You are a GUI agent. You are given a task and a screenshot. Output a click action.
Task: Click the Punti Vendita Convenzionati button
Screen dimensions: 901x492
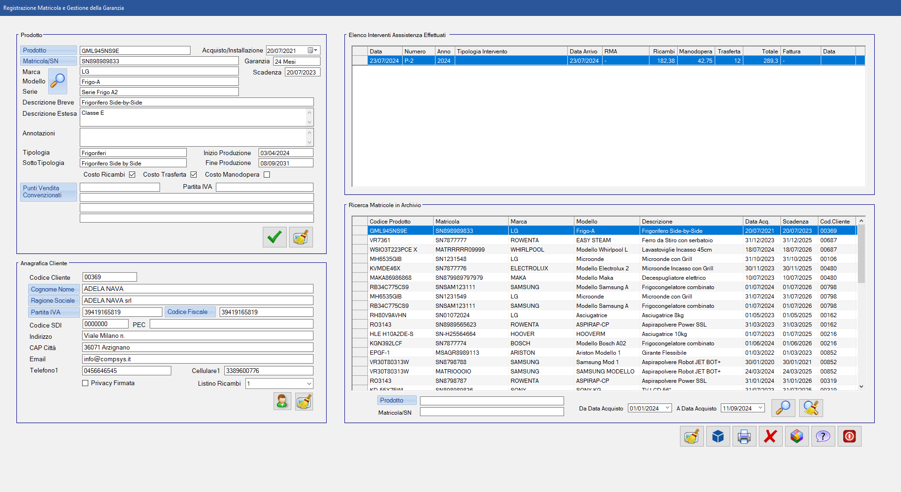(48, 192)
